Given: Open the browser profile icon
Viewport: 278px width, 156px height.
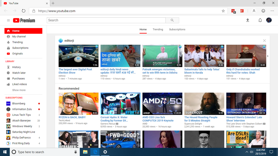Looking at the screenshot, I should click(x=254, y=11).
